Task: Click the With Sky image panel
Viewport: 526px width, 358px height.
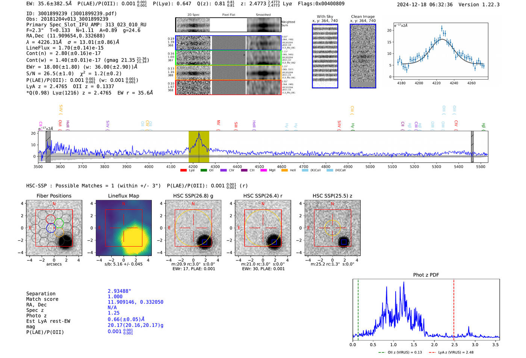Action: (325, 56)
